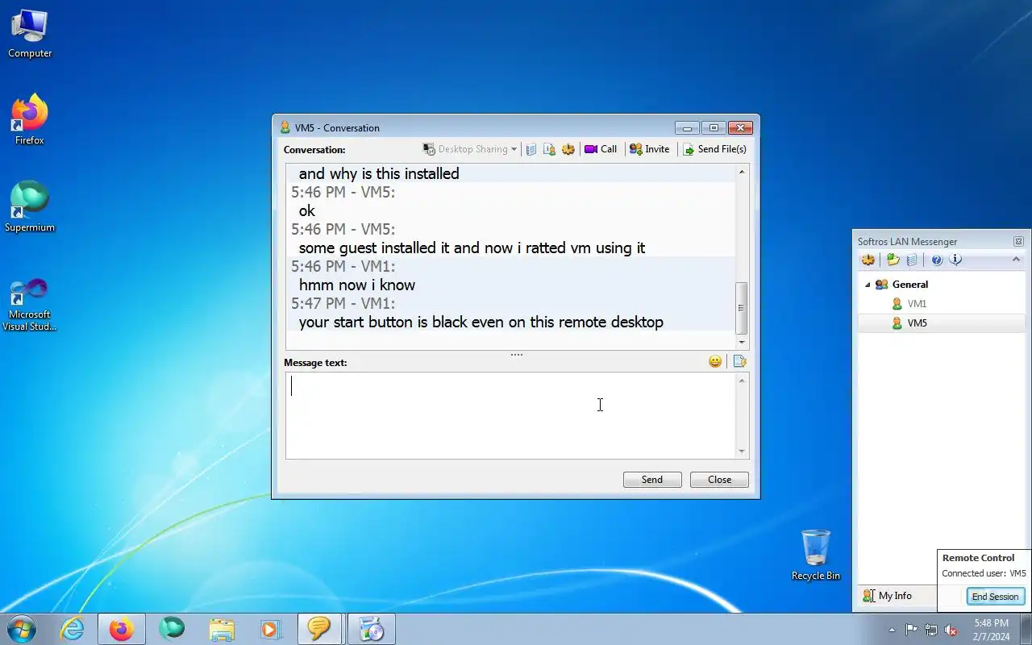Click the Action Center flag tray icon
The width and height of the screenshot is (1032, 645).
coord(911,630)
